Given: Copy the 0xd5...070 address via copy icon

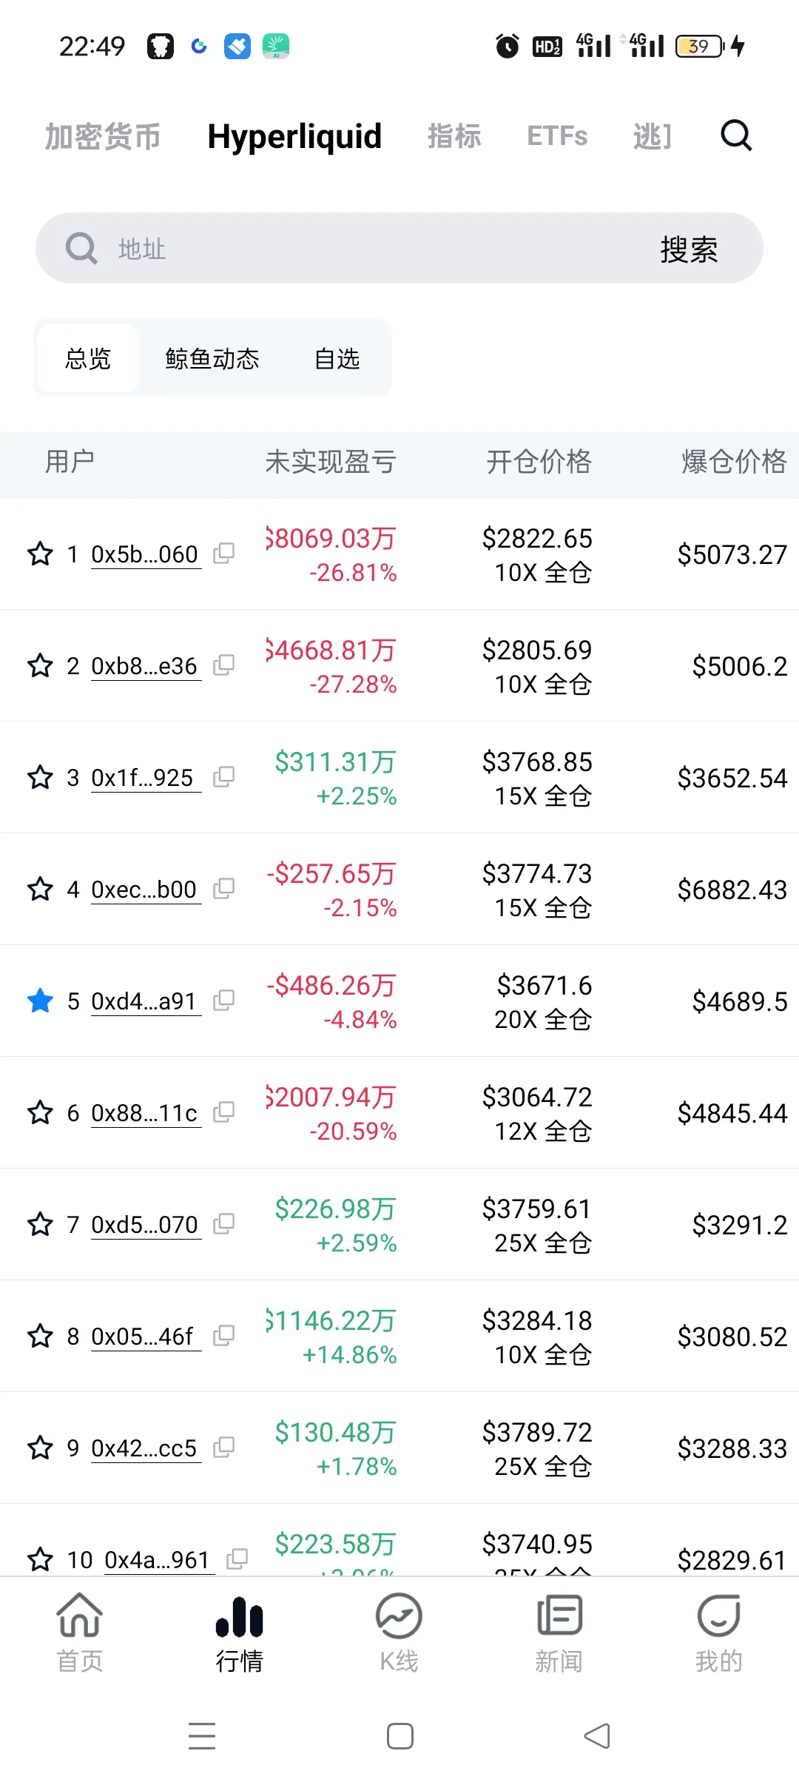Looking at the screenshot, I should pyautogui.click(x=223, y=1224).
